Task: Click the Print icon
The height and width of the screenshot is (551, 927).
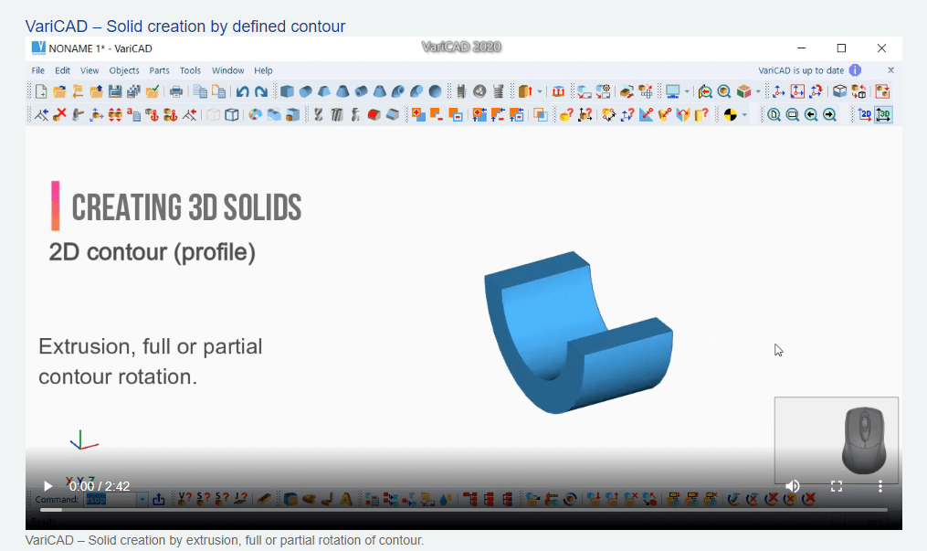Action: tap(175, 91)
